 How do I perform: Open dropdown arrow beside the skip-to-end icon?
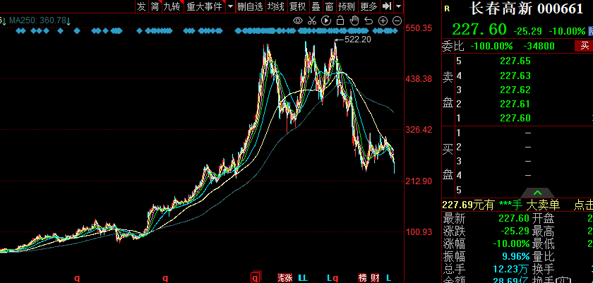[x=398, y=6]
